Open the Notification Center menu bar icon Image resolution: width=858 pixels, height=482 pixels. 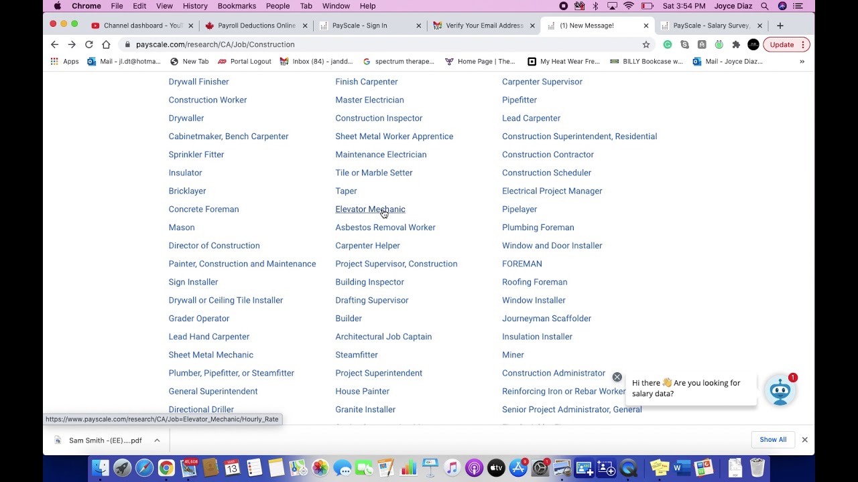click(x=799, y=6)
